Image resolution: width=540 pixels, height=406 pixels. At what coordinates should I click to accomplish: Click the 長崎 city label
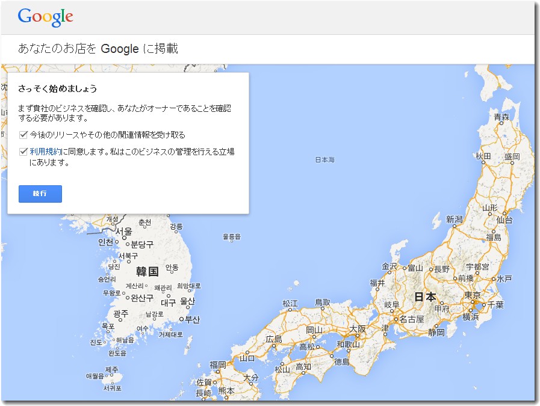click(203, 393)
